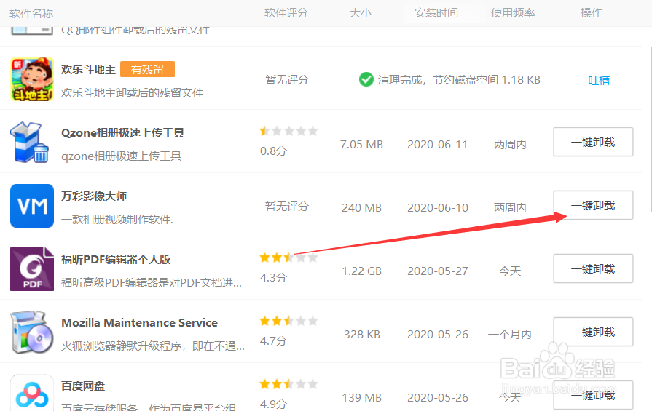This screenshot has height=411, width=652.
Task: Select the 百度网盘 title
Action: pos(83,386)
